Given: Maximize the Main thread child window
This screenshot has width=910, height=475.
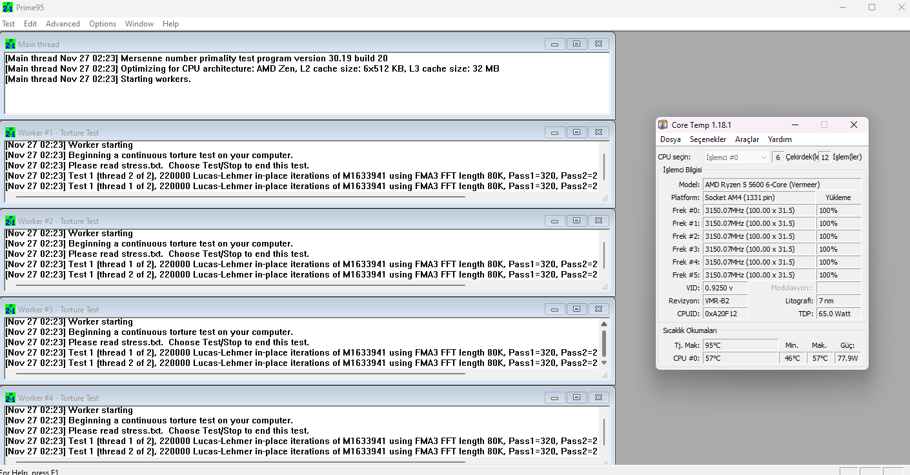Looking at the screenshot, I should pyautogui.click(x=576, y=44).
